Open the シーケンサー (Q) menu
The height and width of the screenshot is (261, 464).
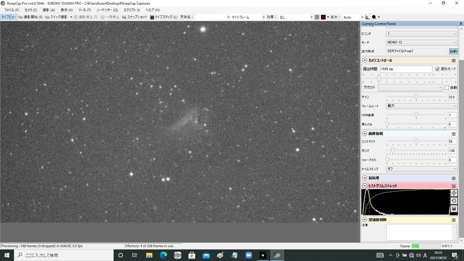[107, 10]
